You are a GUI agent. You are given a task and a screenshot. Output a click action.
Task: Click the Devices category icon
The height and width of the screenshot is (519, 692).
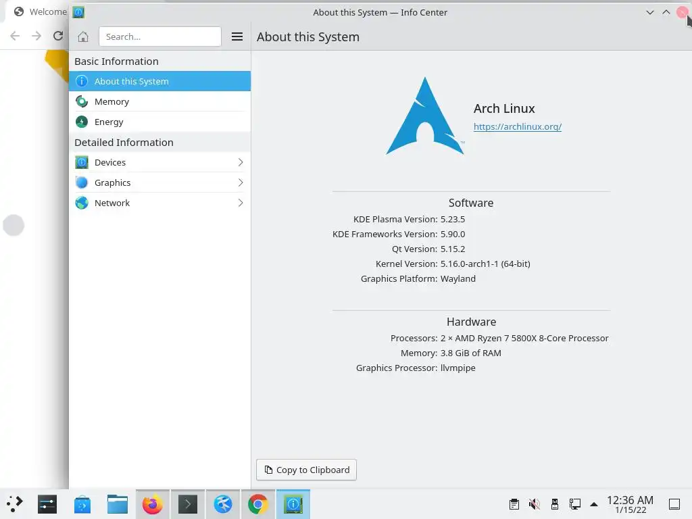point(82,162)
